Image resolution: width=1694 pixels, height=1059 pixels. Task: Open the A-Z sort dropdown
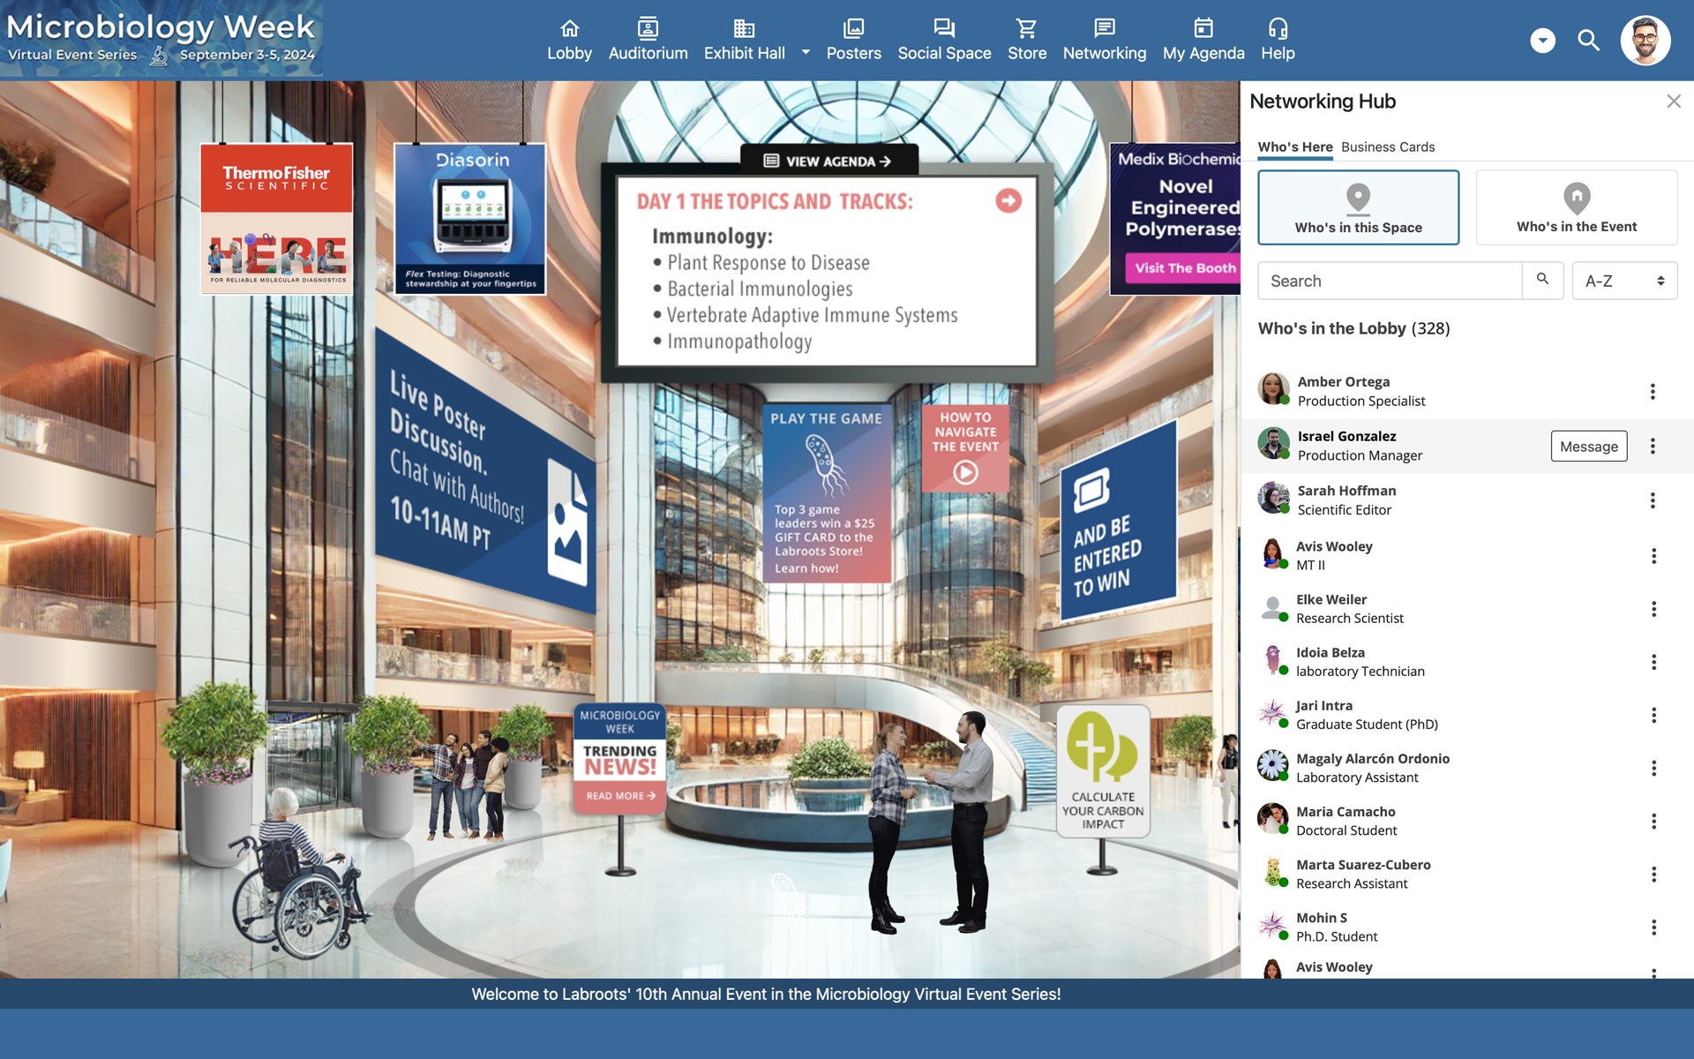coord(1624,281)
